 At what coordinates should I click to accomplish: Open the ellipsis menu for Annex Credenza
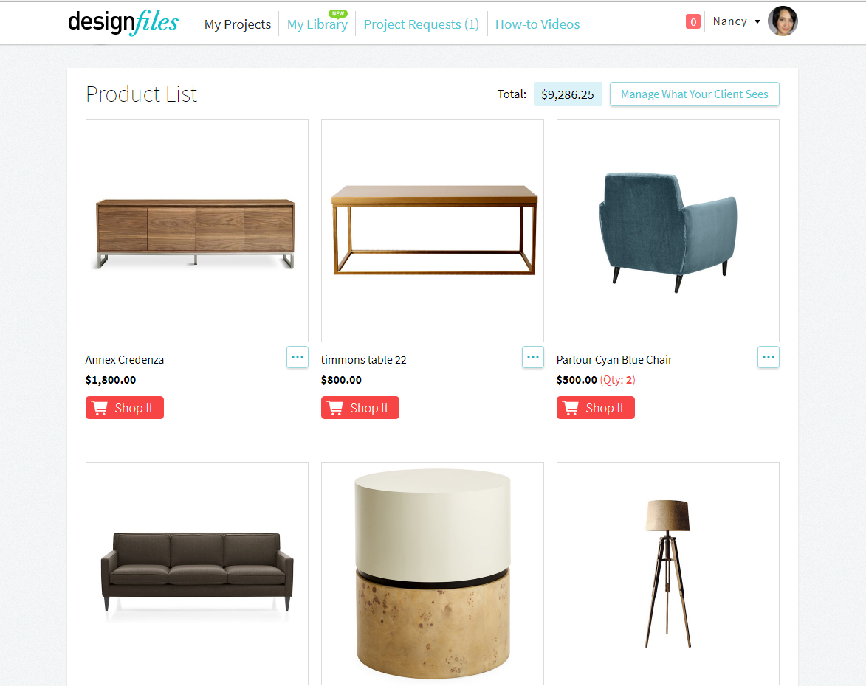point(297,357)
